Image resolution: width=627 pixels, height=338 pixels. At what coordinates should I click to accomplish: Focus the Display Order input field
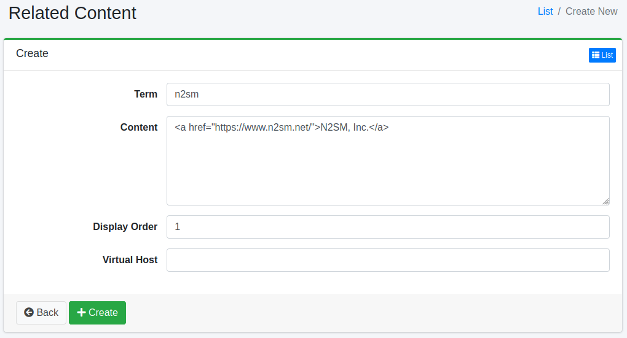[x=388, y=227]
